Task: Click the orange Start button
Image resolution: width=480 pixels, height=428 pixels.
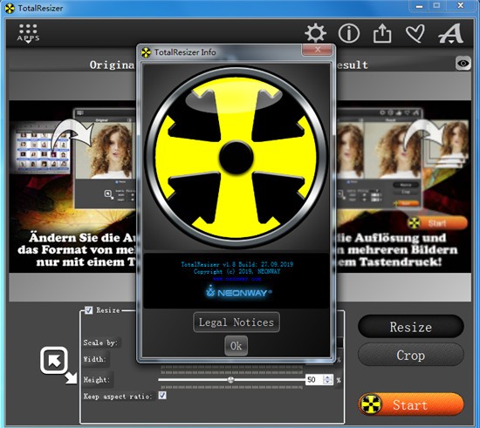Action: point(411,404)
